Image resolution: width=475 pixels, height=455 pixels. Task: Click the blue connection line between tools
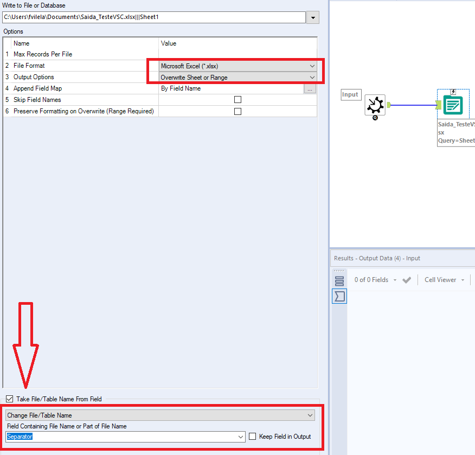point(414,105)
